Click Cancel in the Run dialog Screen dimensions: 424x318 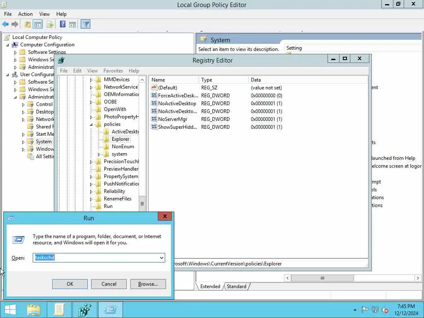point(109,284)
